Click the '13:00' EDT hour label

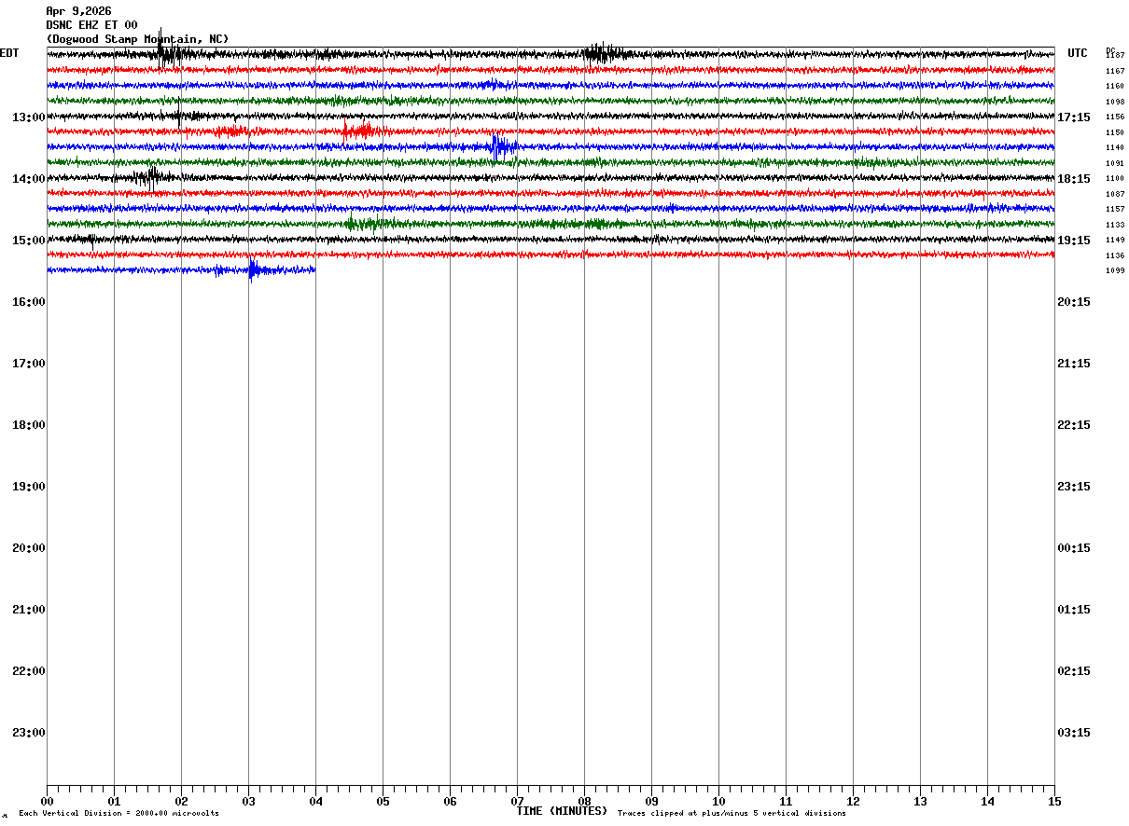coord(29,117)
